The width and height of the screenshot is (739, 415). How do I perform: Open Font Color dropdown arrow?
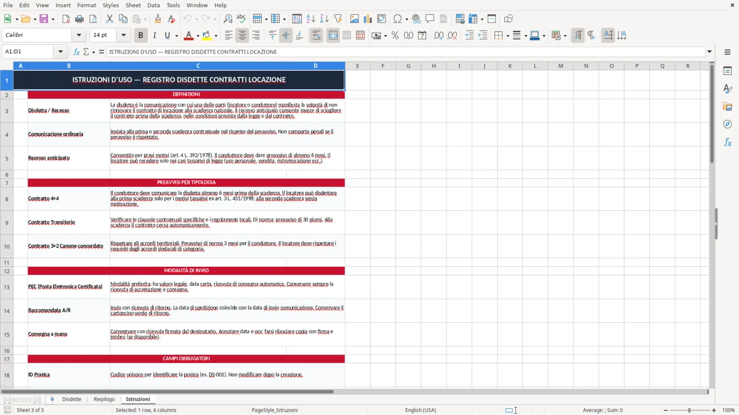coord(197,36)
